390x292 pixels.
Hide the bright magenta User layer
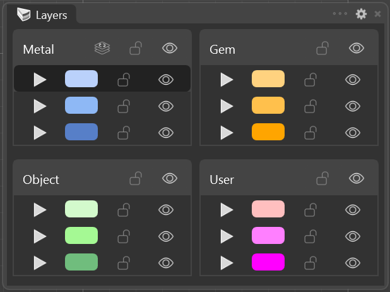(x=353, y=263)
